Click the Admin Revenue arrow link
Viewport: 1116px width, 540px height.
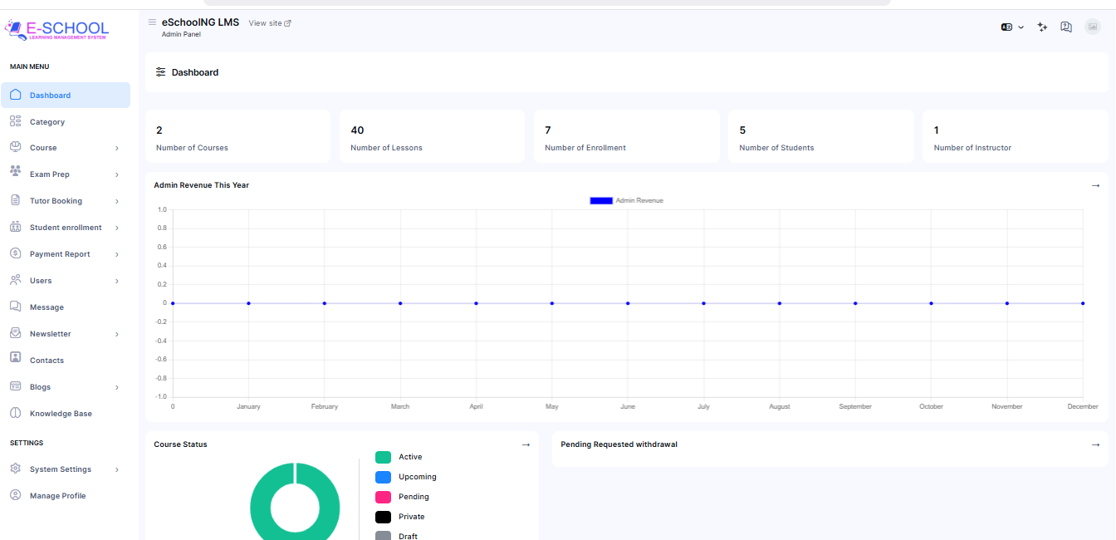pos(1095,185)
